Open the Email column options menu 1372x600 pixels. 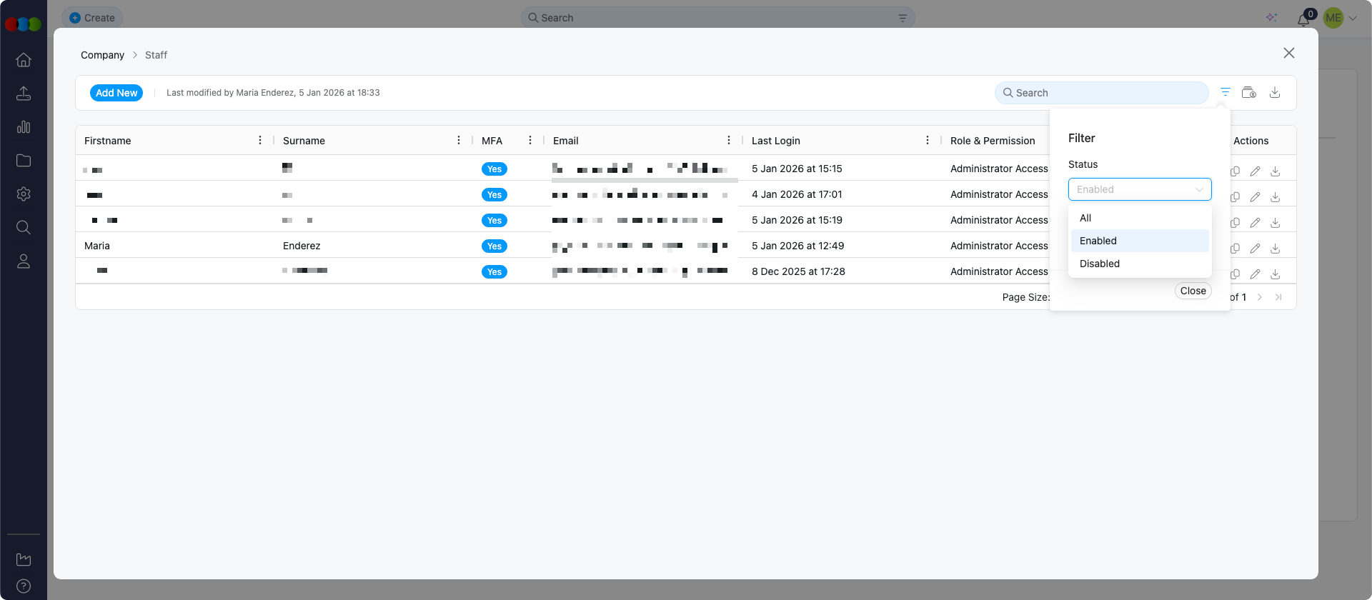[729, 141]
